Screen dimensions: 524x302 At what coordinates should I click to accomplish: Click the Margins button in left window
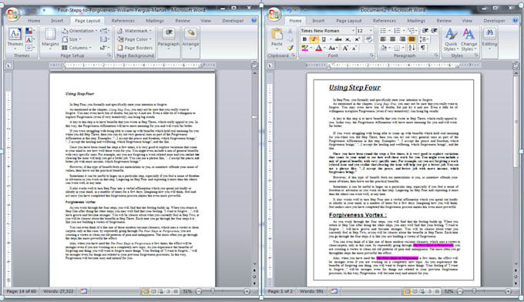click(x=50, y=39)
